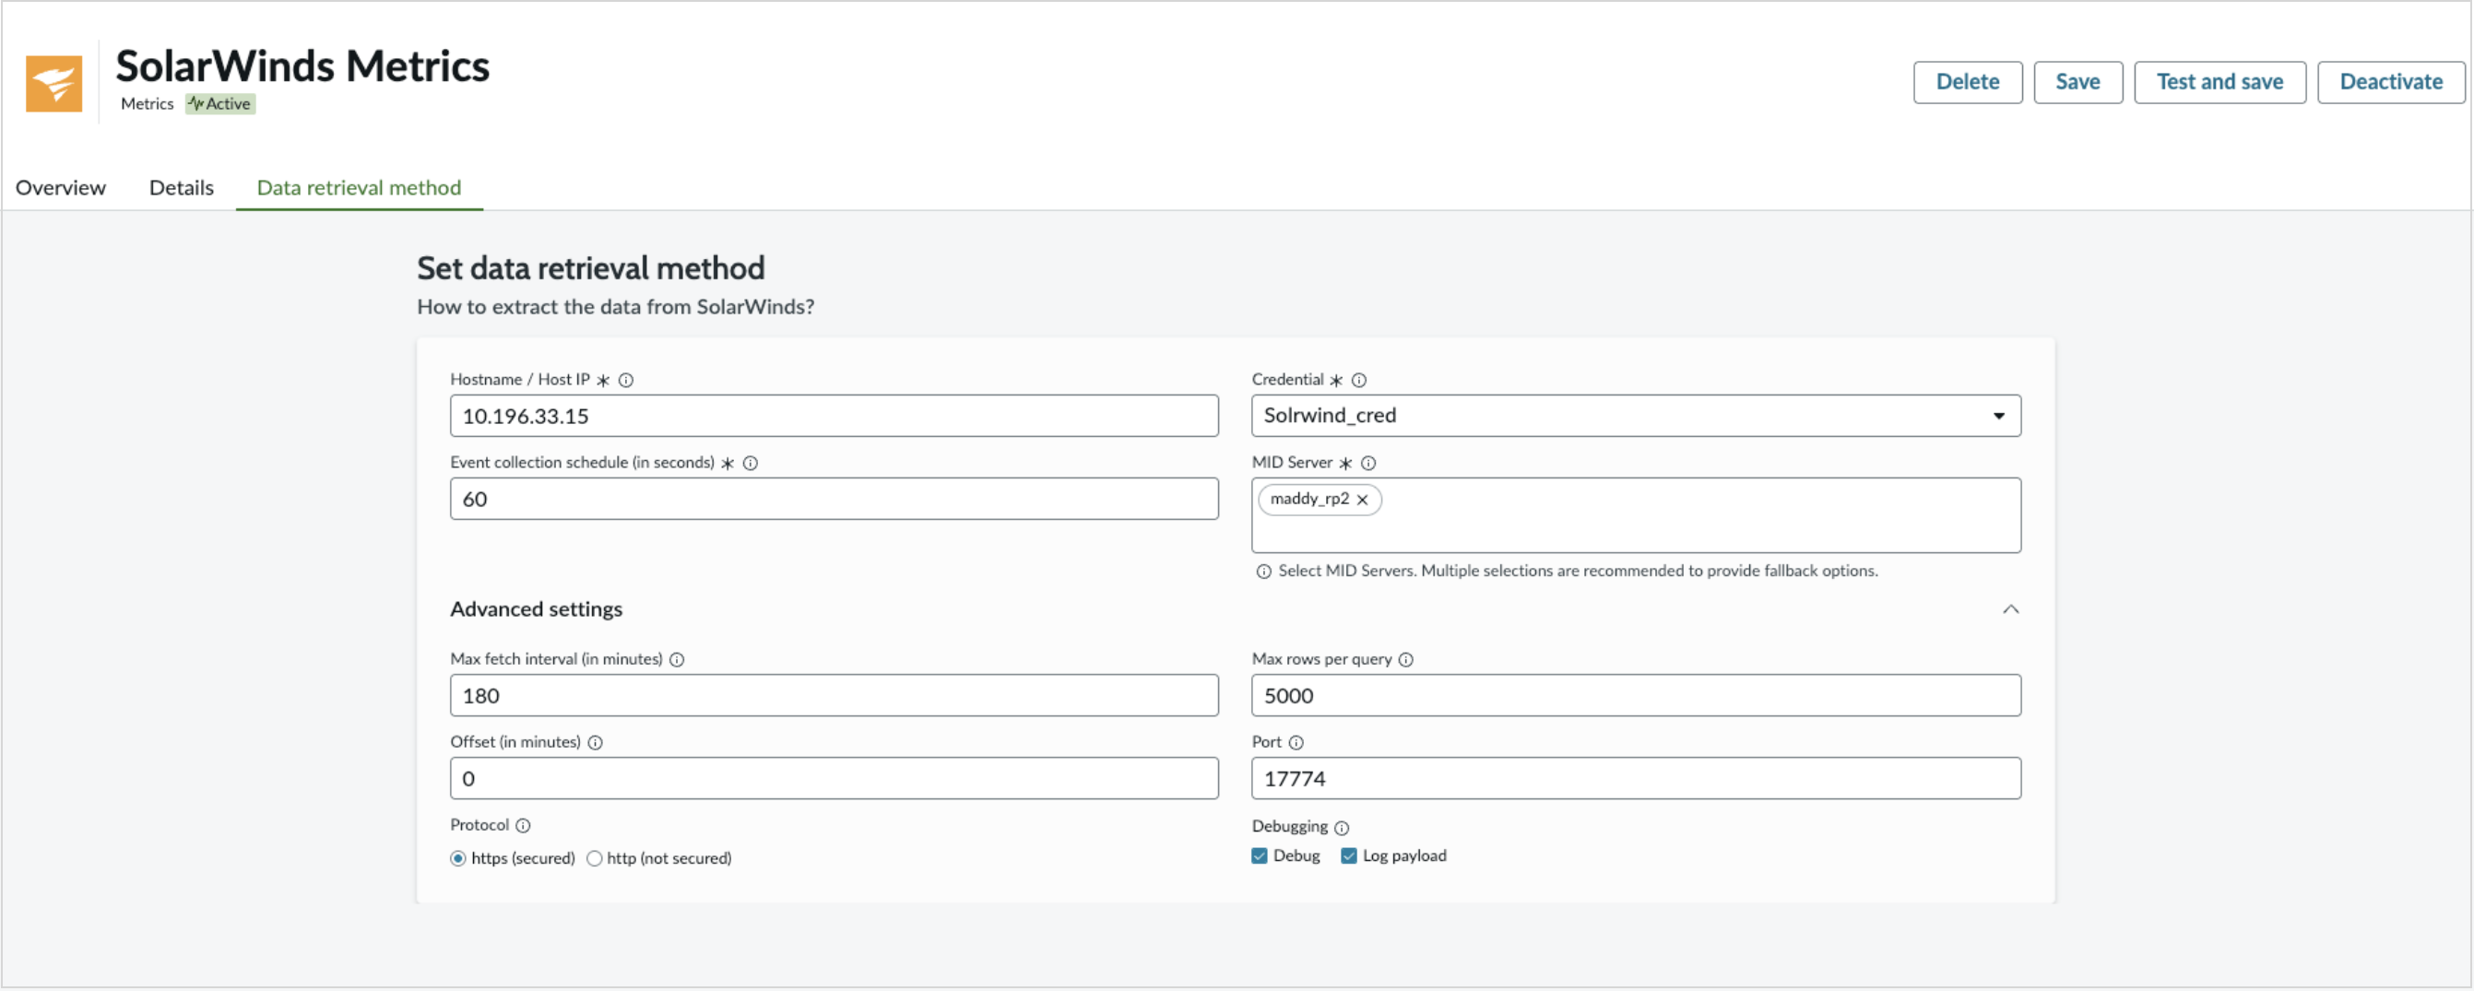Click the info icon next to Hostname / Host IP
Screen dimensions: 2474x991
click(626, 380)
